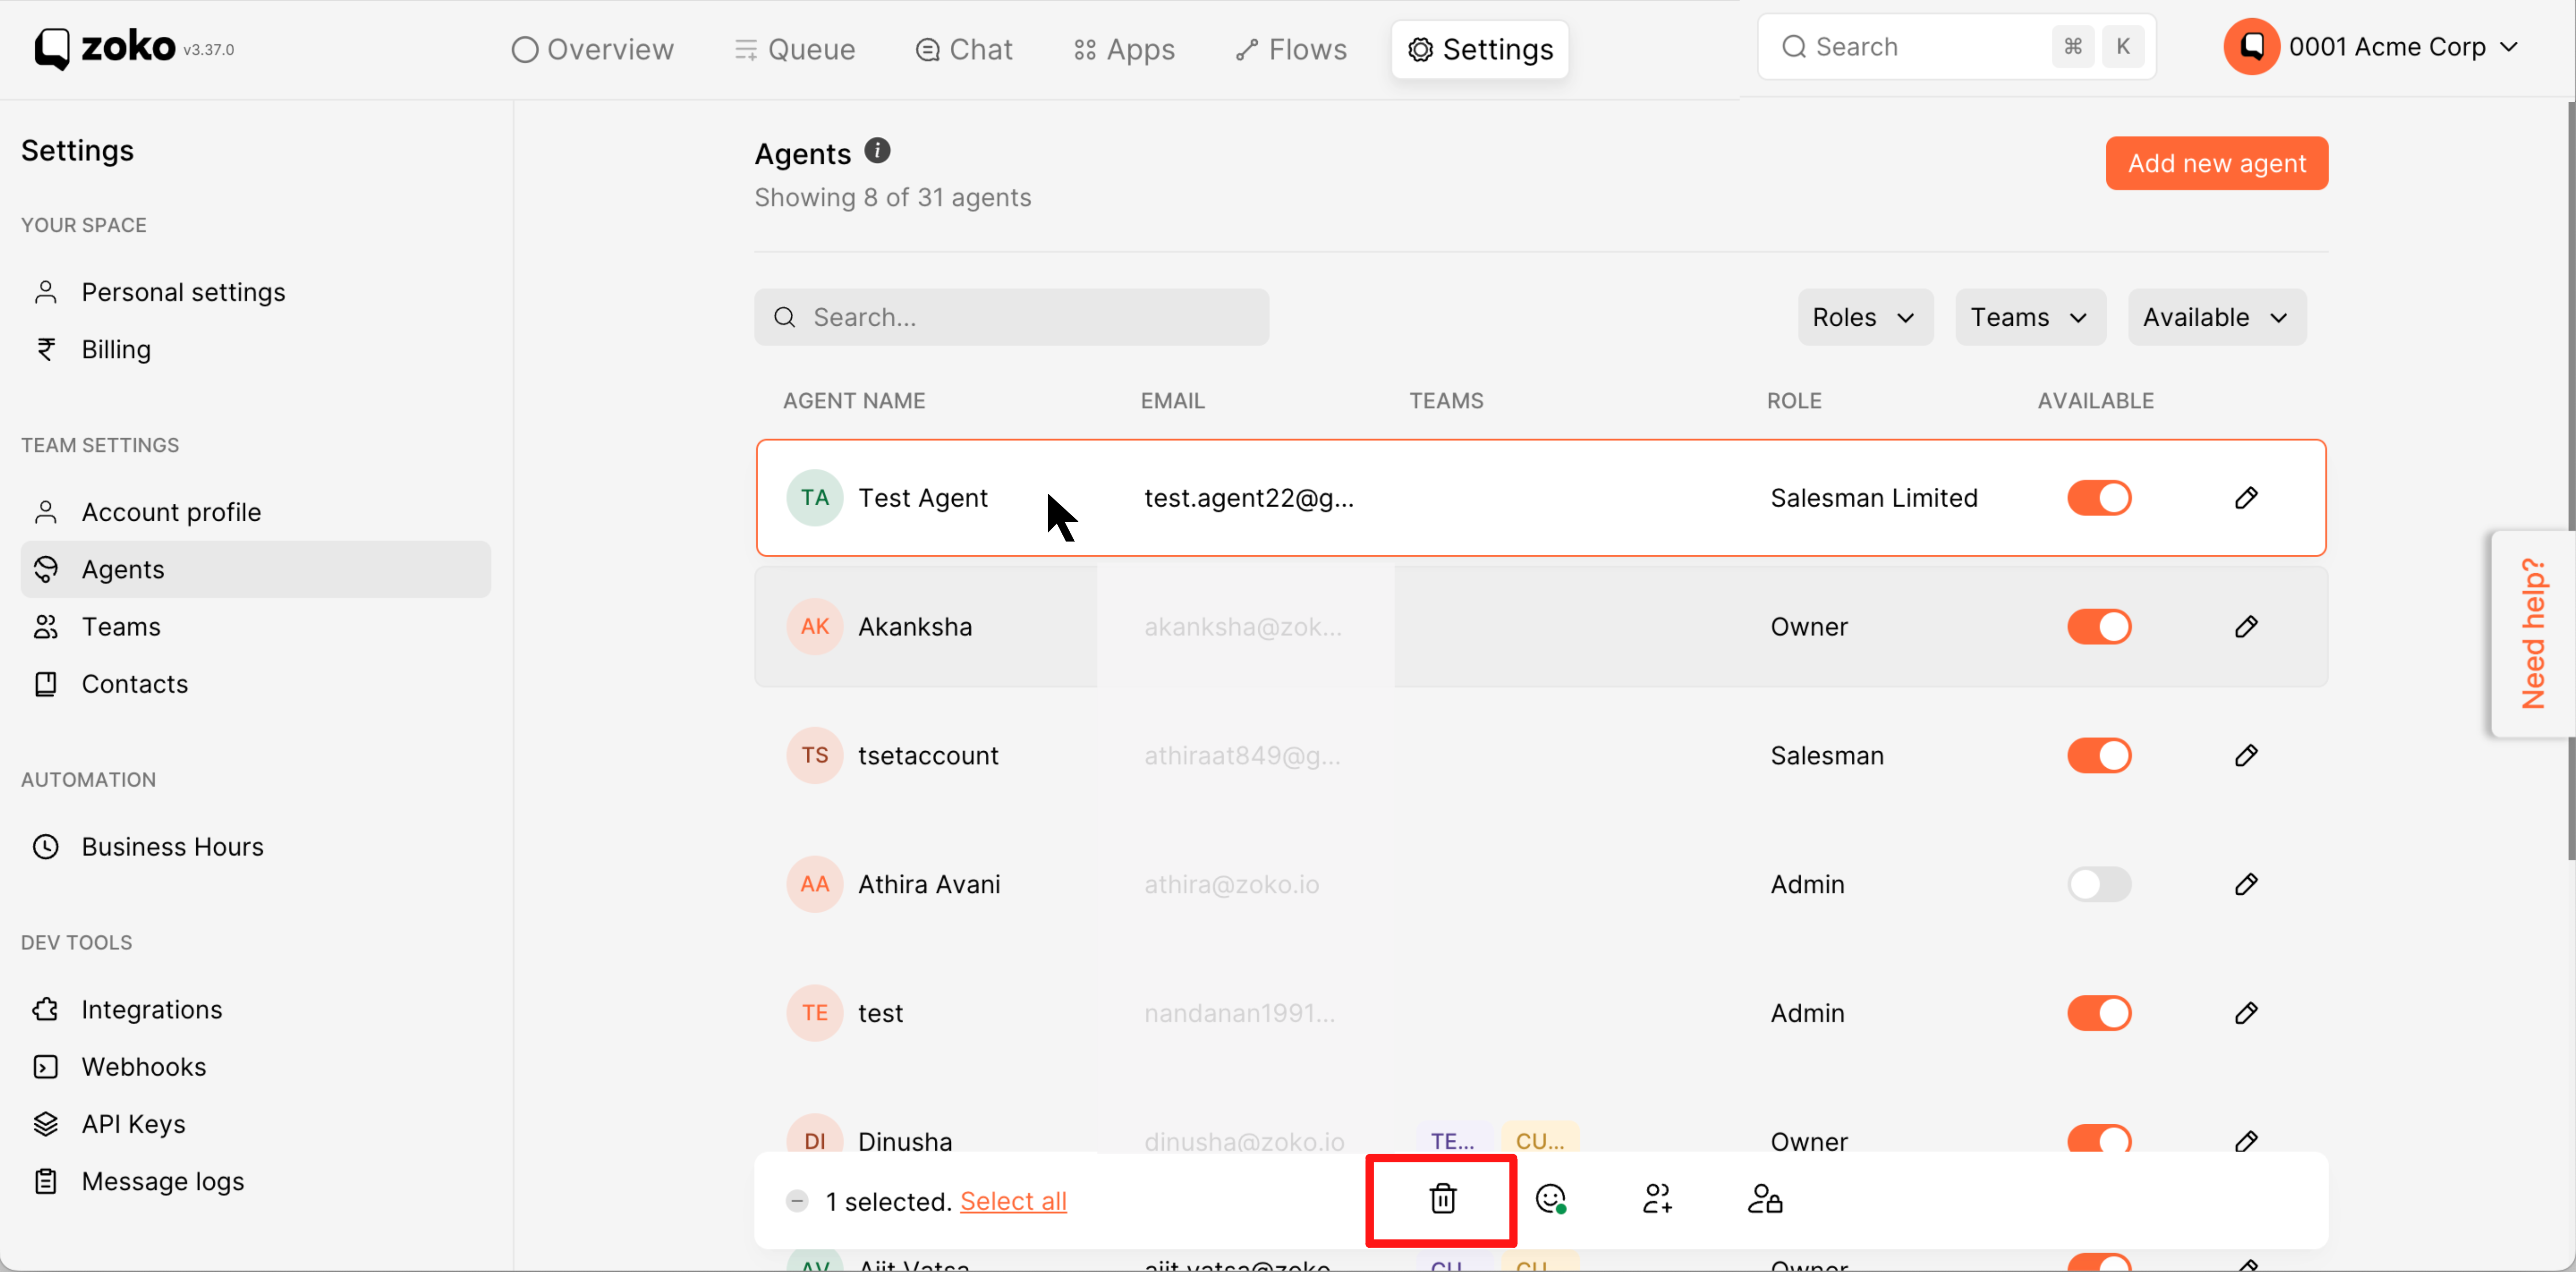Screen dimensions: 2576x1272
Task: Click the akanksha@zok... email
Action: click(1243, 626)
